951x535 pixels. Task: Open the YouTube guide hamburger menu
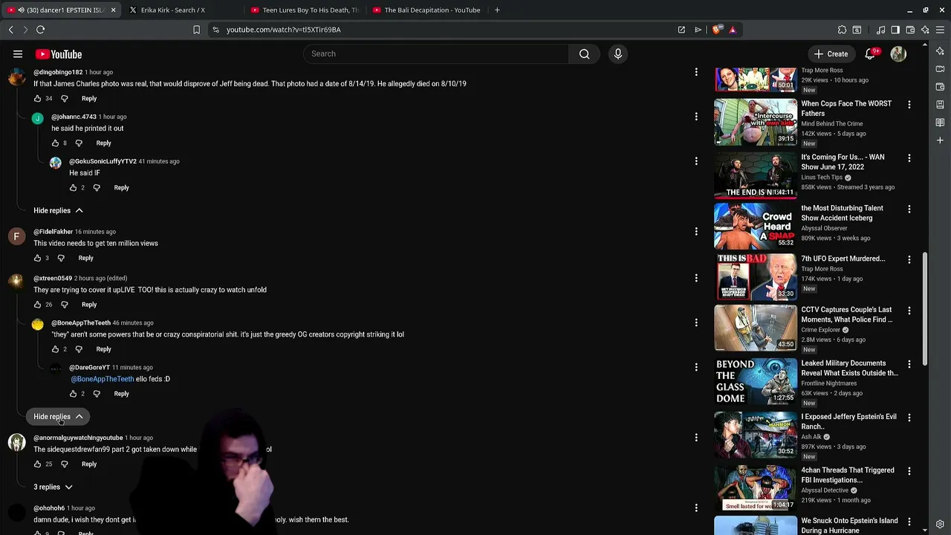[18, 54]
